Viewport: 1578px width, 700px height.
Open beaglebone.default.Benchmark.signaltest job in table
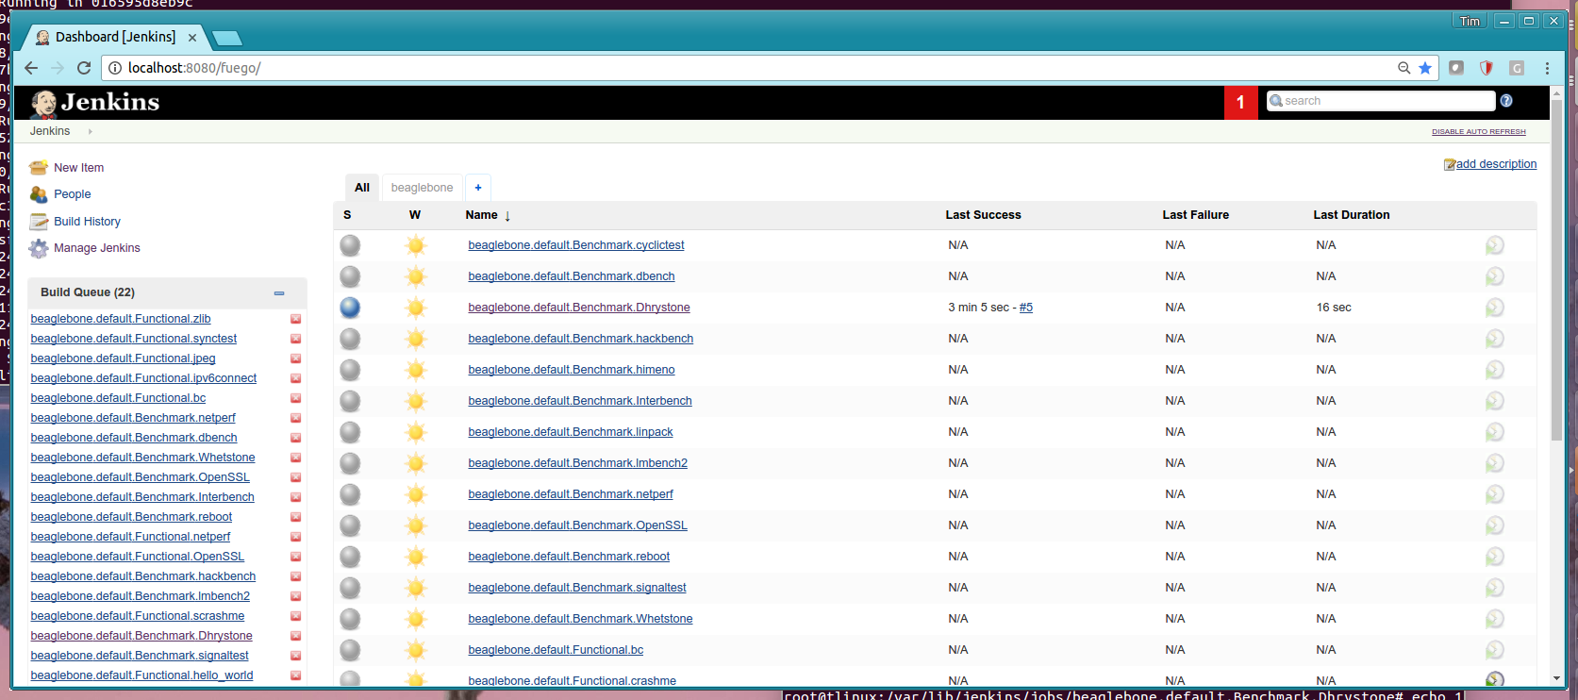(577, 588)
